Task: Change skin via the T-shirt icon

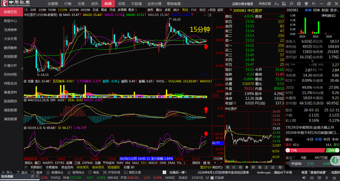Action: point(306,4)
